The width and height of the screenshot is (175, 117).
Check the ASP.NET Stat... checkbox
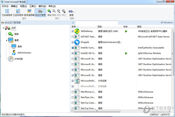(x=73, y=37)
